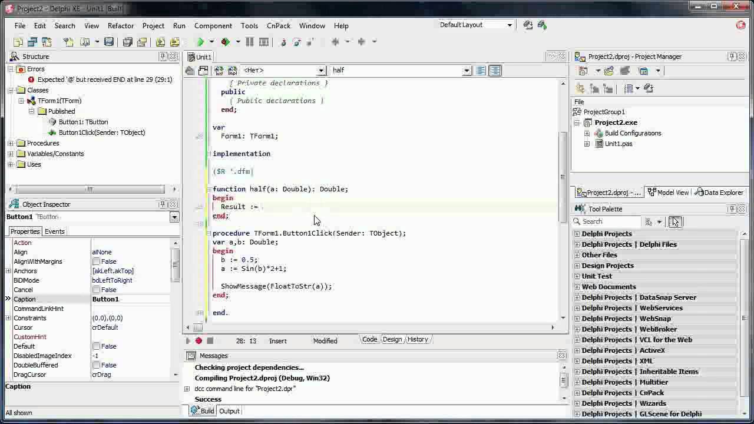This screenshot has width=754, height=424.
Task: Select Button1: TButton in Structure tree
Action: tap(83, 122)
